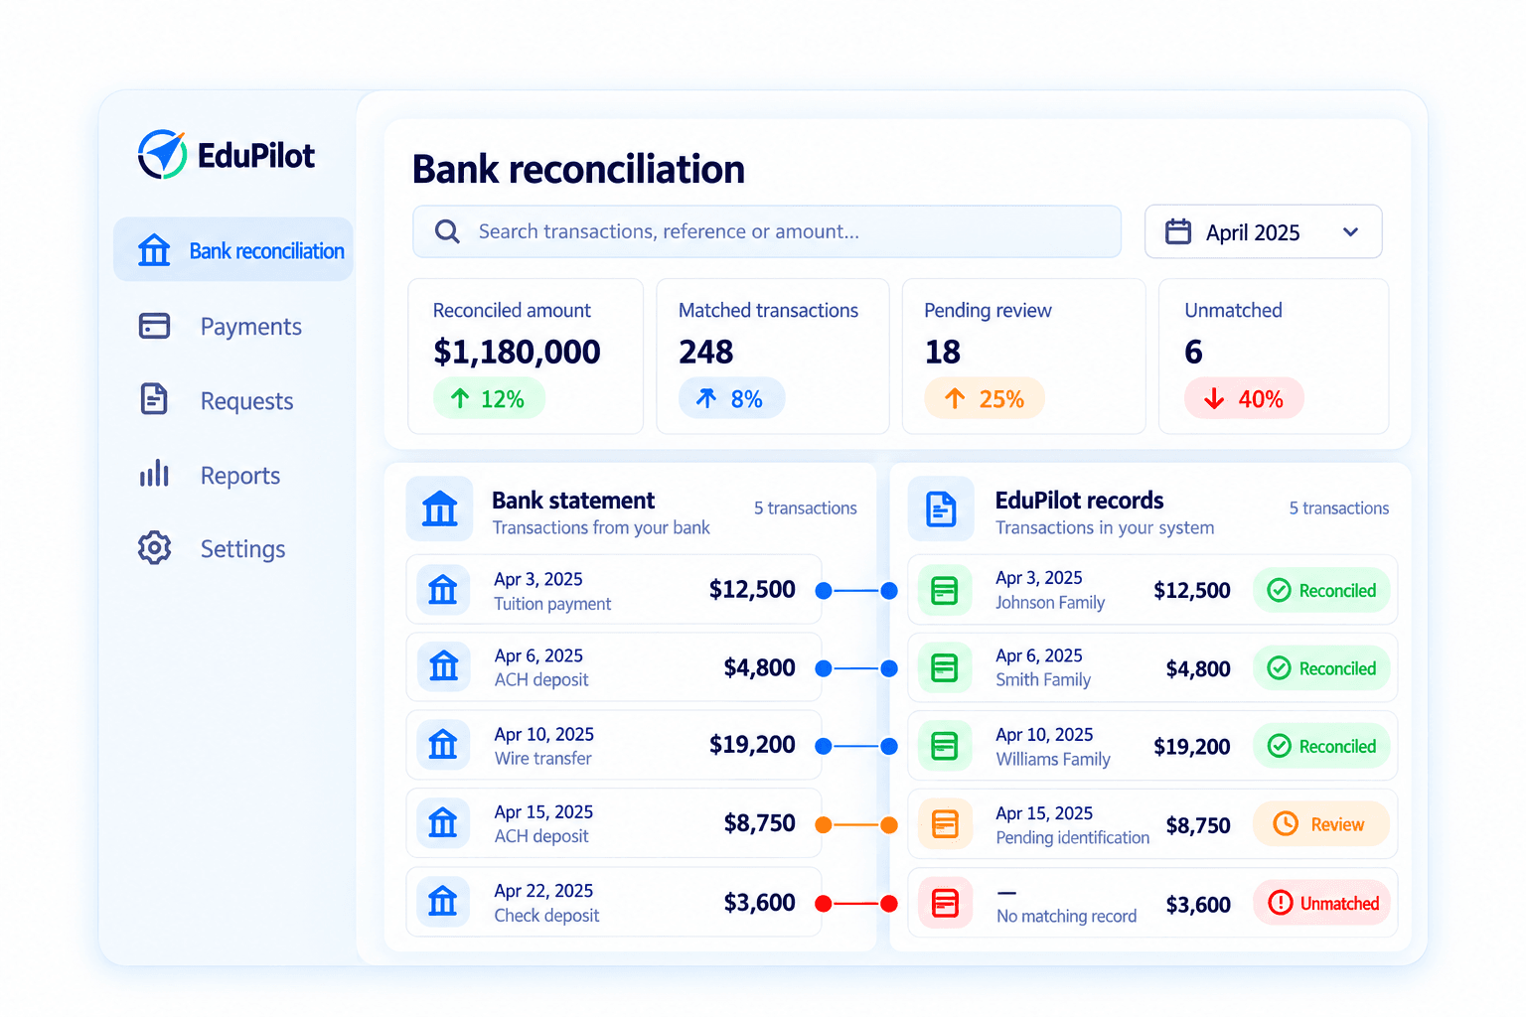Click the Bank statement panel bank icon
The width and height of the screenshot is (1526, 1017).
[439, 508]
